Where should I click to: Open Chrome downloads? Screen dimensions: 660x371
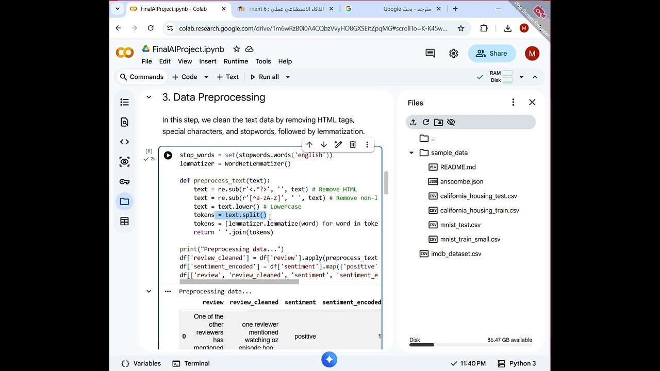(x=508, y=28)
